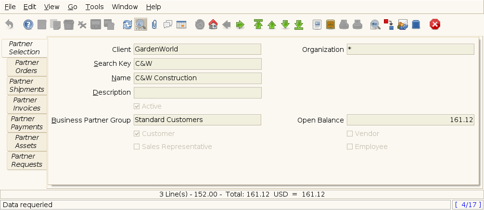Toggle the grid view table icon
Image resolution: width=484 pixels, height=210 pixels.
pos(181,25)
